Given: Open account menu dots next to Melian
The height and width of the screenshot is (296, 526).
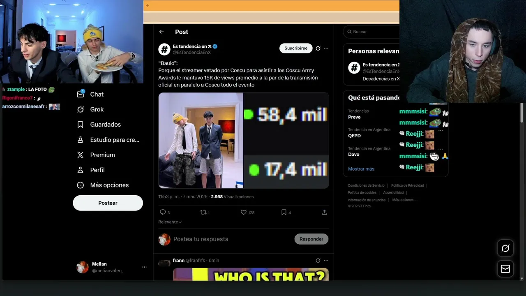Looking at the screenshot, I should click(x=144, y=267).
